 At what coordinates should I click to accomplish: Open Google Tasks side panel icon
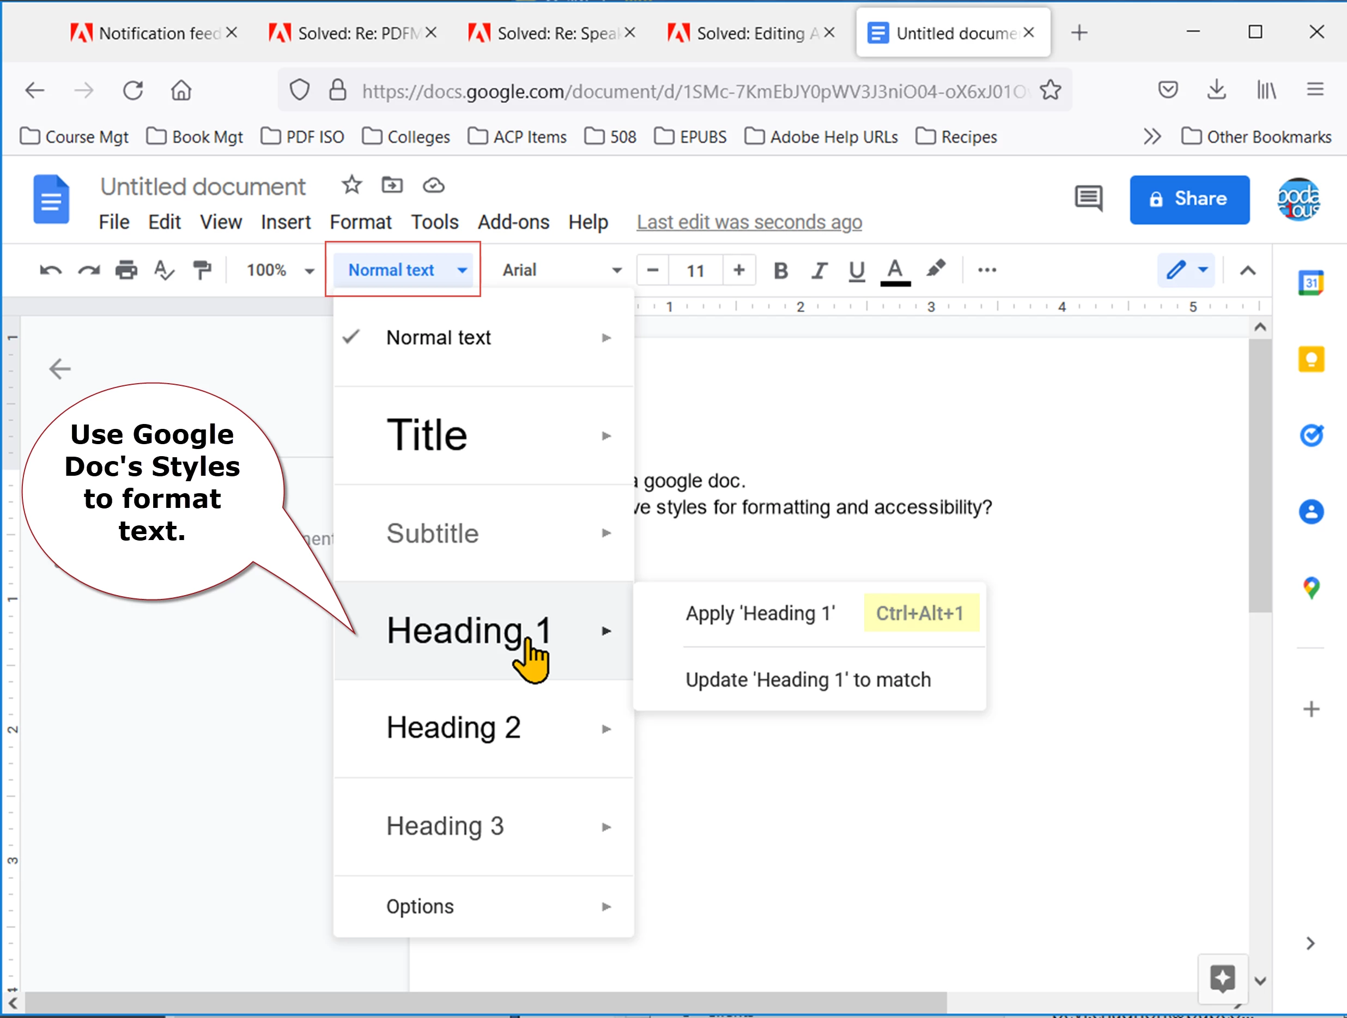pyautogui.click(x=1311, y=435)
